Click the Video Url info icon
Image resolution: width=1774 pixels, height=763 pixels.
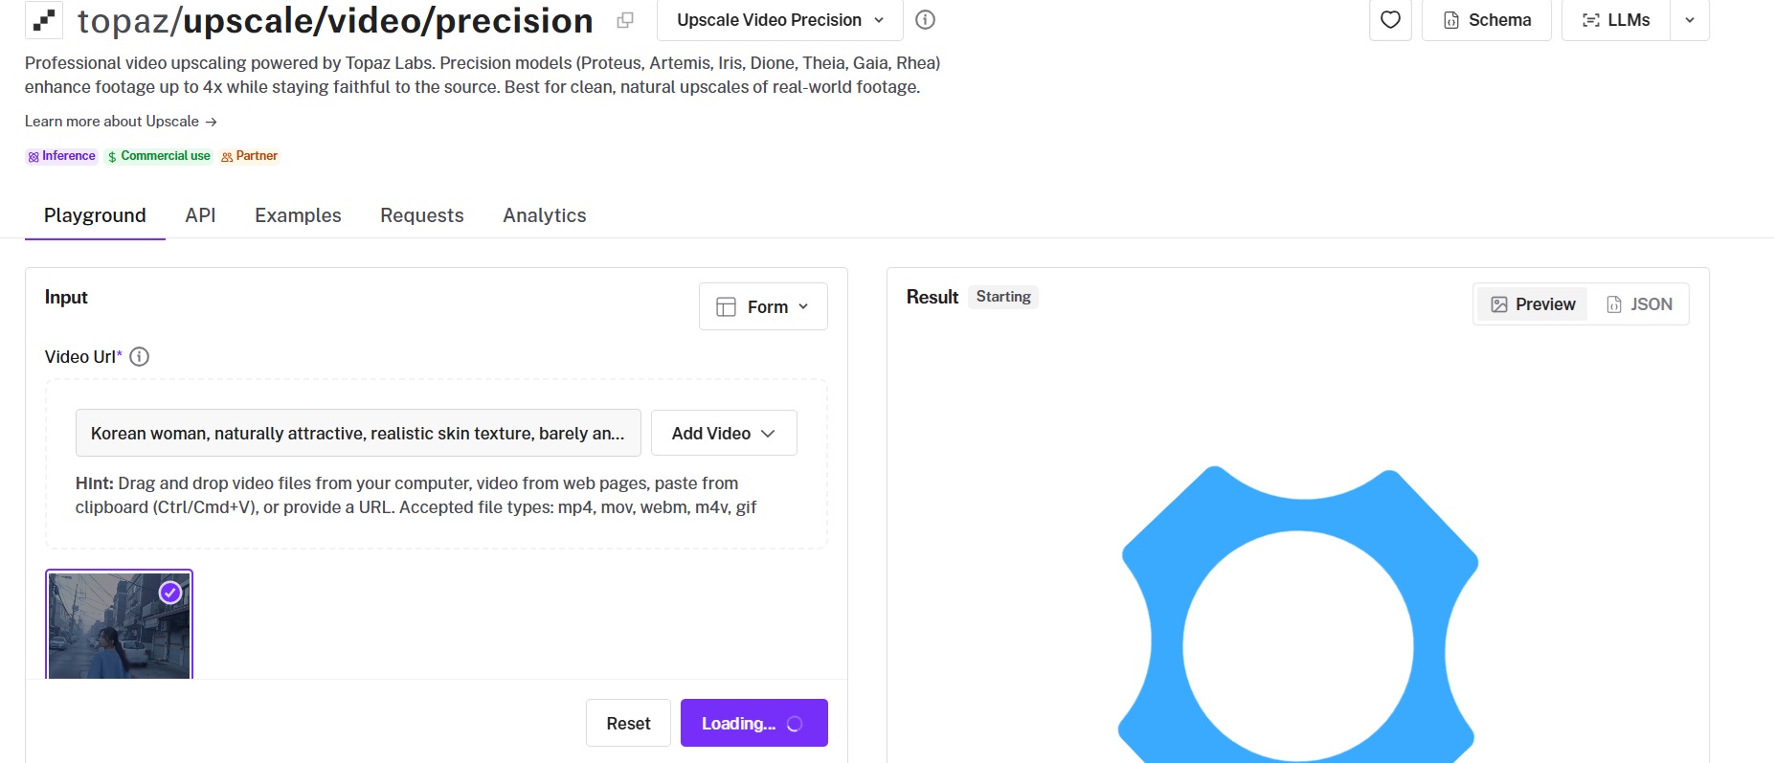tap(139, 357)
